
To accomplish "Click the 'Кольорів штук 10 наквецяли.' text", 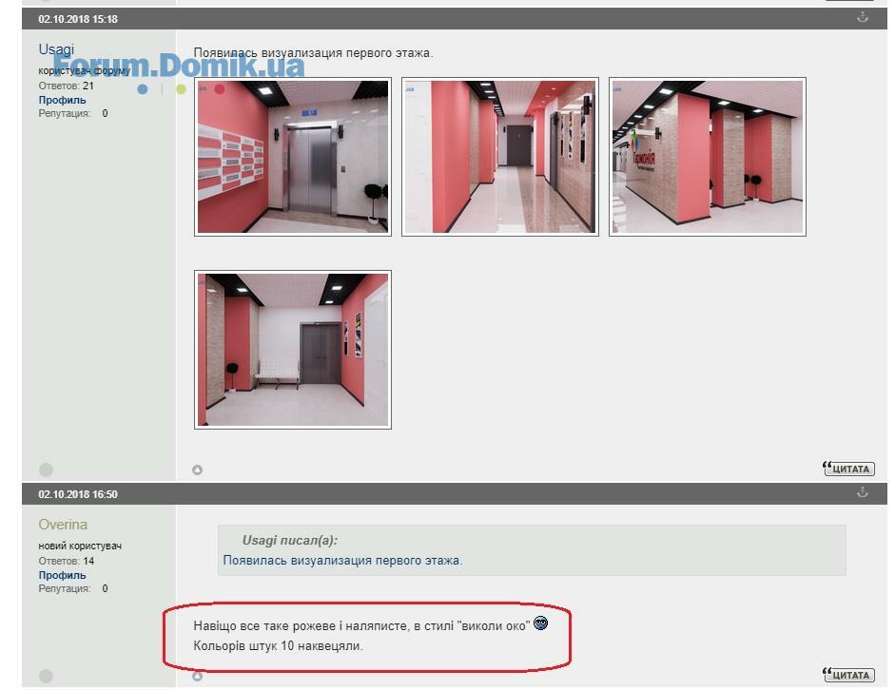I will click(278, 646).
